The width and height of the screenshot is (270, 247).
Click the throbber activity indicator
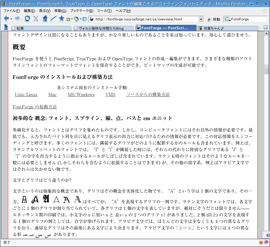(265, 11)
